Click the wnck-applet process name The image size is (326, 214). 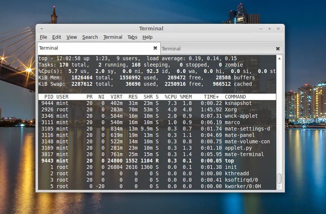[241, 116]
